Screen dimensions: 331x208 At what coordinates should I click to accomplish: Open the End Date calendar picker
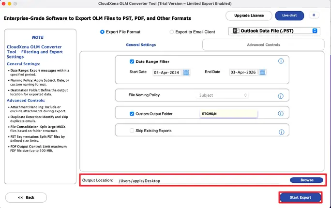point(261,72)
